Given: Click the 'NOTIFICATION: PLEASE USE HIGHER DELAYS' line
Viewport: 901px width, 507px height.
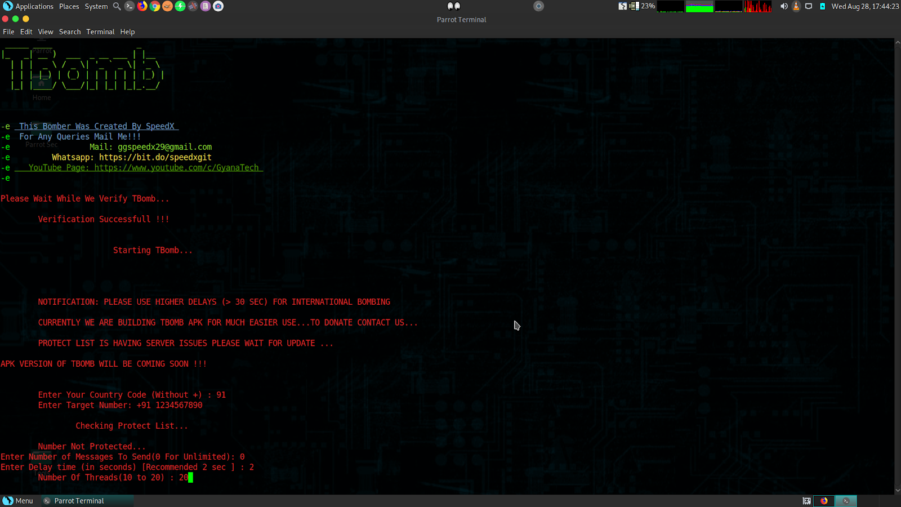Looking at the screenshot, I should 214,302.
